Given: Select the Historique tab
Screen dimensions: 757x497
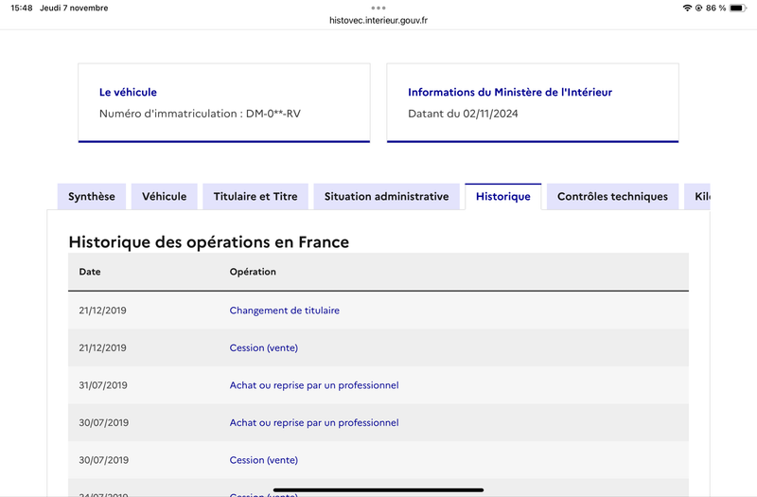Looking at the screenshot, I should coord(503,197).
